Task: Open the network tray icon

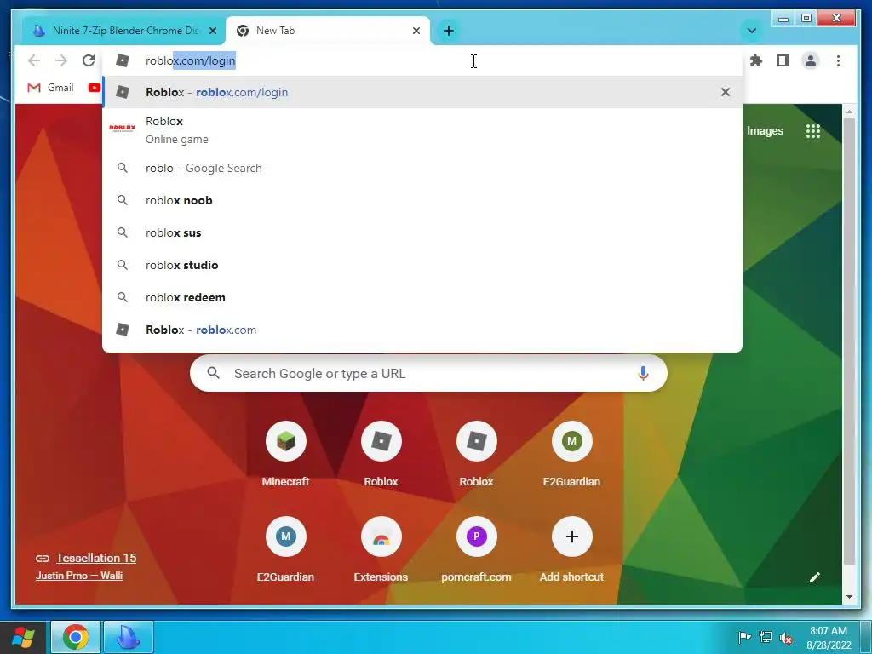Action: point(766,637)
